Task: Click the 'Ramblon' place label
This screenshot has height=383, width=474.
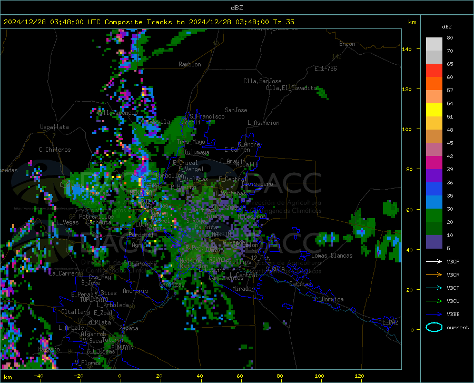Action: (x=190, y=64)
